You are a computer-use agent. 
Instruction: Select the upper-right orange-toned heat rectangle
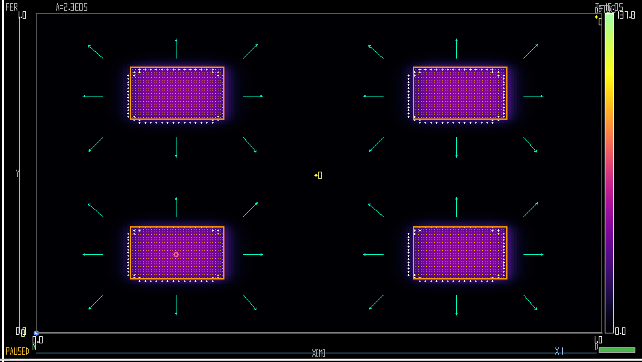tap(460, 93)
